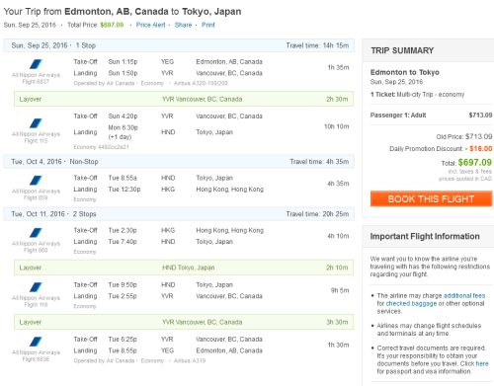Click the airline logo for Flight 6836
Image resolution: width=494 pixels, height=386 pixels.
[x=36, y=342]
